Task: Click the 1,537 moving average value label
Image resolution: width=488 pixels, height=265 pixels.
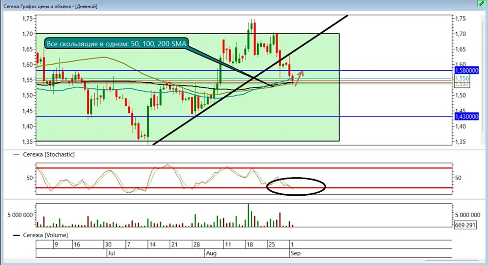Action: point(462,84)
